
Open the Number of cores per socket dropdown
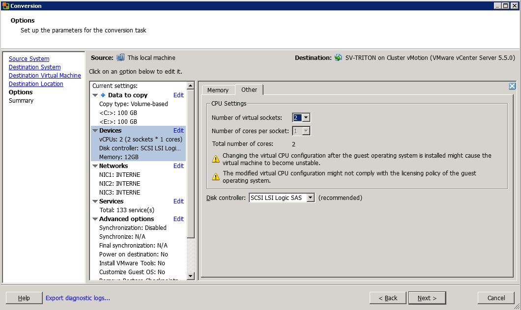(306, 131)
